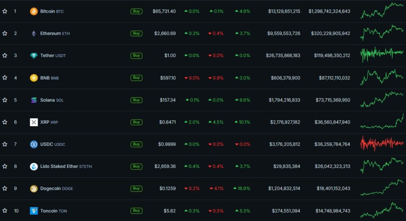This screenshot has width=406, height=221.
Task: Click the Ethereum diamond logo
Action: point(34,33)
